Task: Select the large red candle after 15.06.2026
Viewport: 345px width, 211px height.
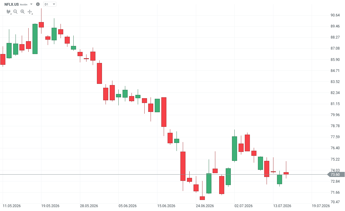Action: pyautogui.click(x=164, y=112)
